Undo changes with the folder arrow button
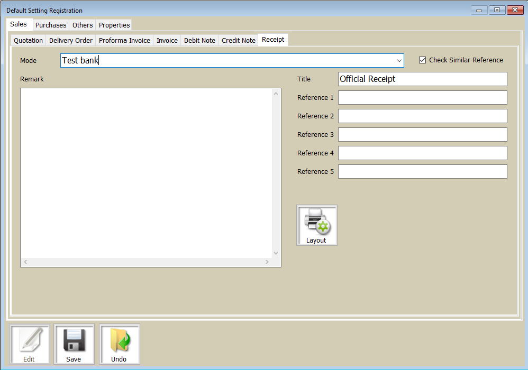Image resolution: width=528 pixels, height=370 pixels. click(120, 344)
